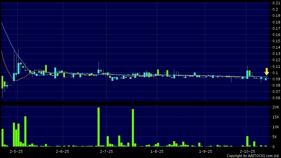Click the start of the blue moving average line
This screenshot has width=281, height=158.
pyautogui.click(x=2, y=23)
